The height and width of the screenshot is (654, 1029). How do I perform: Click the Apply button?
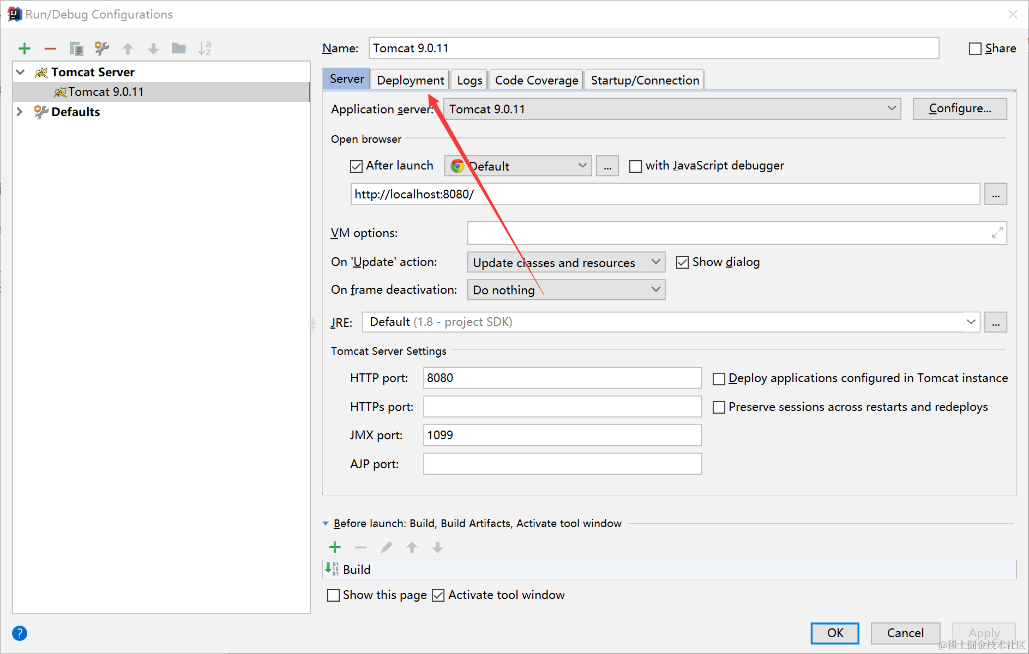click(984, 633)
